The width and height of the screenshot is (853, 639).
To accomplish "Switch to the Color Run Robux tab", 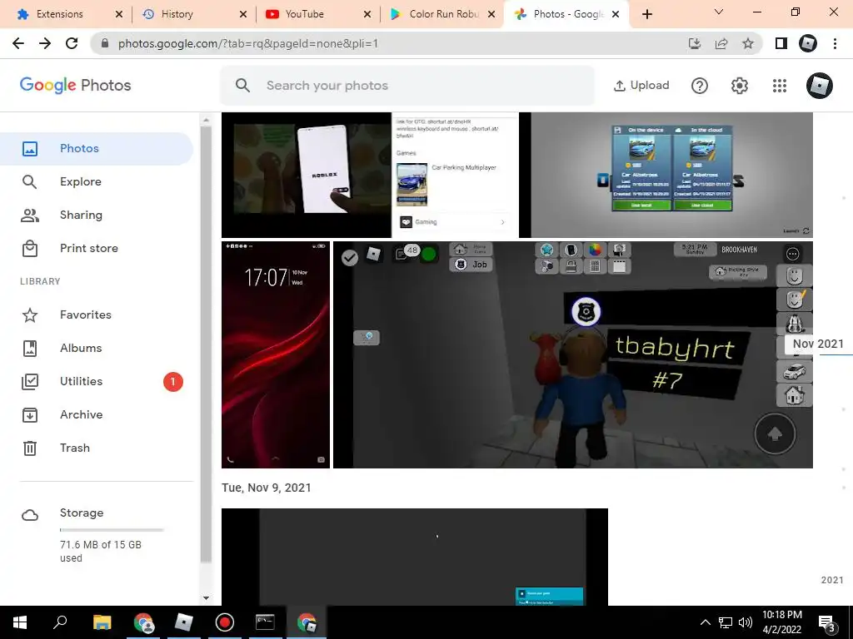I will click(441, 14).
